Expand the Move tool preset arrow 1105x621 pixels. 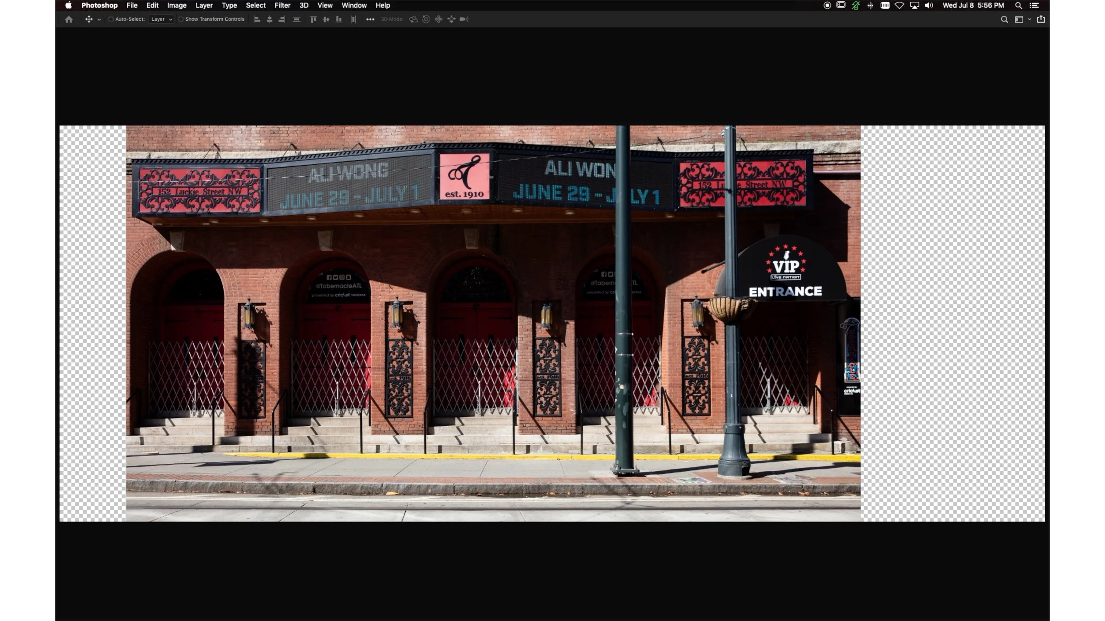point(99,20)
